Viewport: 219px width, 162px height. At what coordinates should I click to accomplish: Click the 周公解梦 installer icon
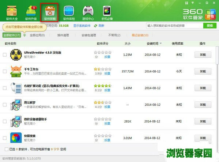pos(16,105)
